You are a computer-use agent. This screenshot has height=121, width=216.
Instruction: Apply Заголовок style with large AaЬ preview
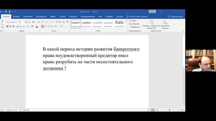coord(119,24)
